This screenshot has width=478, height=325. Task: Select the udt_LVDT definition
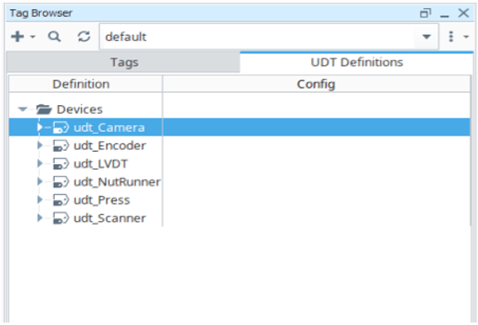coord(100,164)
